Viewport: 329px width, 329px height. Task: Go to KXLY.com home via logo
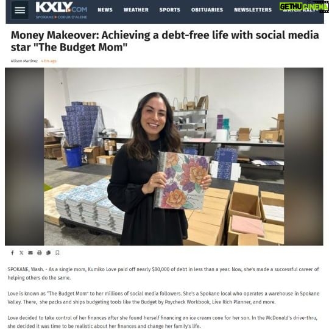click(62, 10)
